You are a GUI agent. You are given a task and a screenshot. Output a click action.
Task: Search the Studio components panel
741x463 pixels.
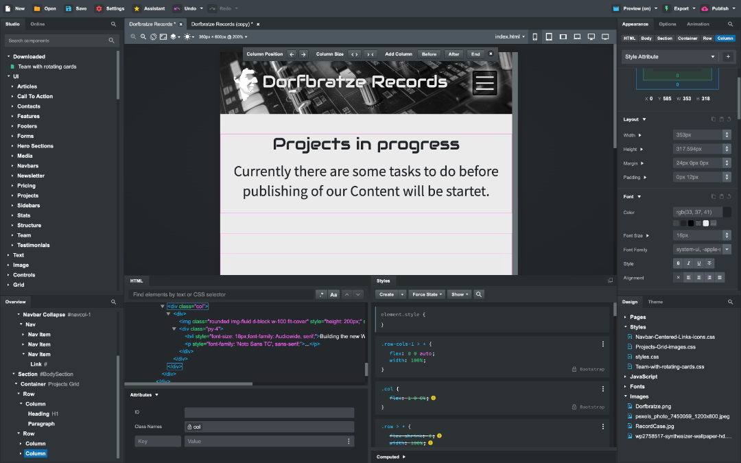113,24
